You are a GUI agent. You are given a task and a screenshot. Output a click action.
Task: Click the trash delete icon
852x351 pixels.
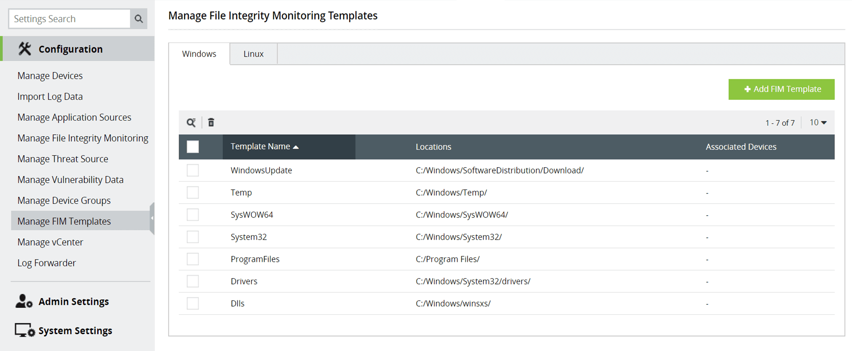click(211, 122)
